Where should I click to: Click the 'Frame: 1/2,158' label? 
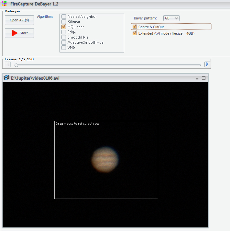pyautogui.click(x=19, y=59)
